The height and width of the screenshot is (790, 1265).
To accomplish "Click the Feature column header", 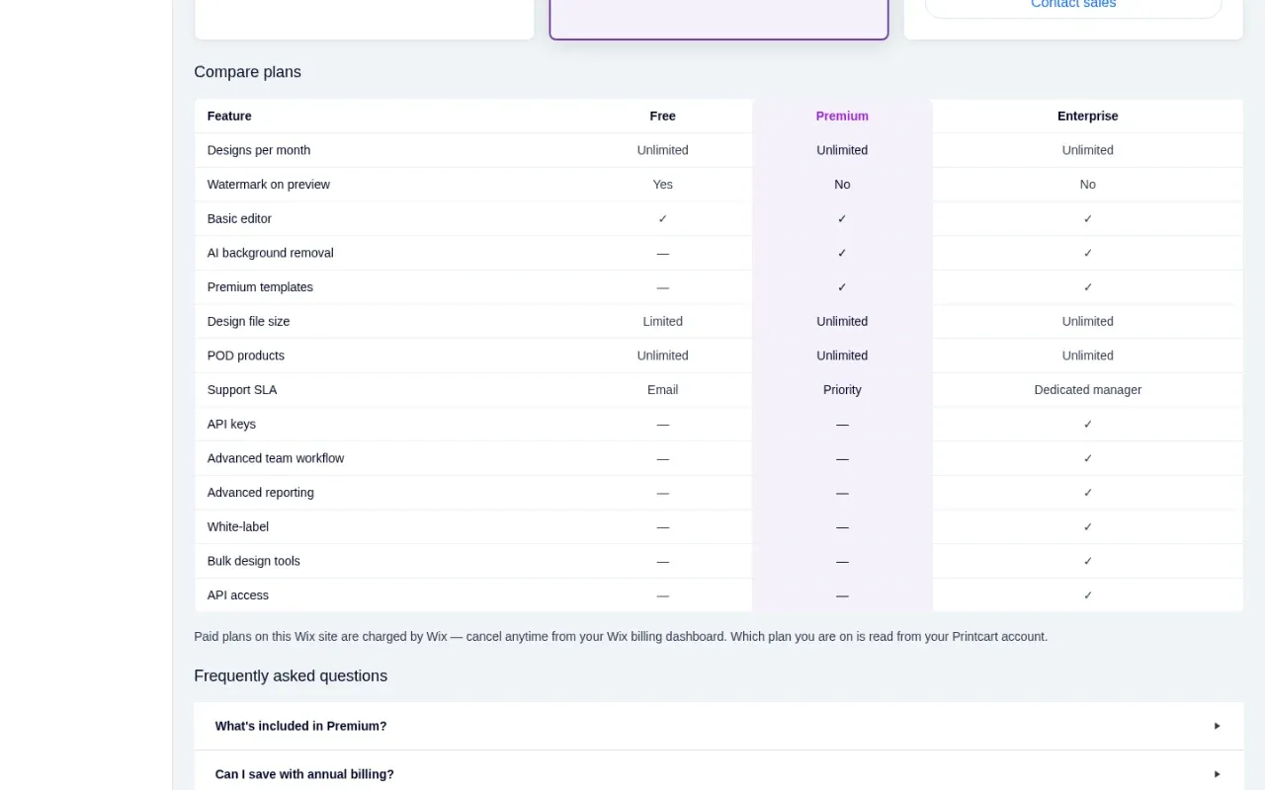I will click(229, 116).
